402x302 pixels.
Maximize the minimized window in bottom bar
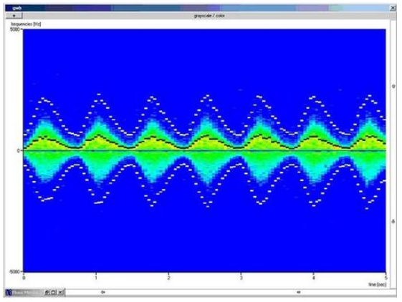(53, 292)
